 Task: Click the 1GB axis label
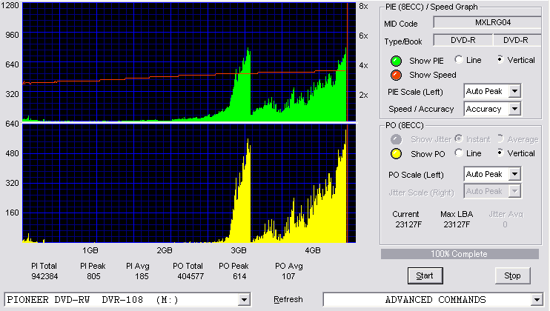pos(90,250)
